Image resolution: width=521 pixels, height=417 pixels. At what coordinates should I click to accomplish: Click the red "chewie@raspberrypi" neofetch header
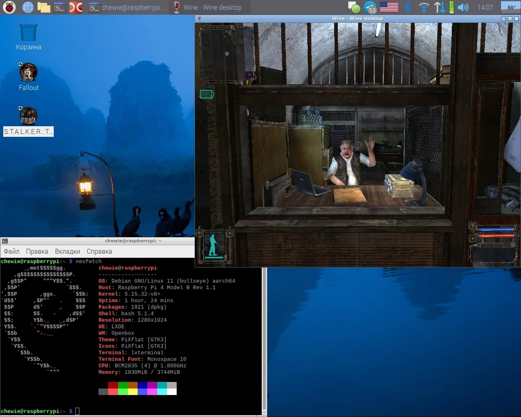tap(128, 268)
